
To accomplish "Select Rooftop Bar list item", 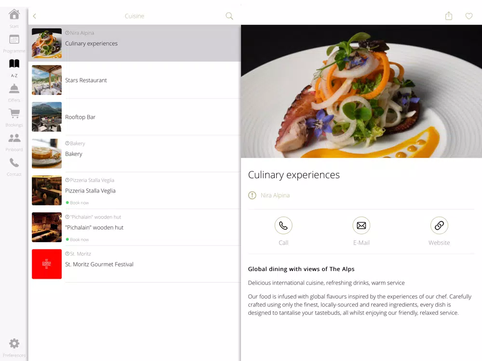I will tap(134, 117).
